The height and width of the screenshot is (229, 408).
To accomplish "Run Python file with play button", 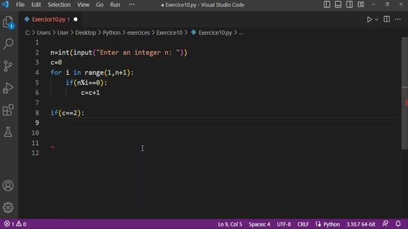I will [x=369, y=20].
